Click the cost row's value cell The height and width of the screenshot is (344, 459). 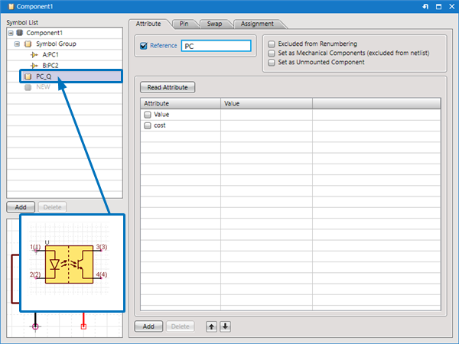(266, 125)
